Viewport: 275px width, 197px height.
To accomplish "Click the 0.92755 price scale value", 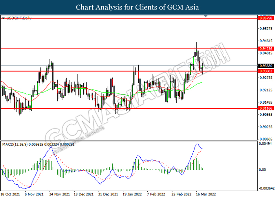I will point(266,78).
